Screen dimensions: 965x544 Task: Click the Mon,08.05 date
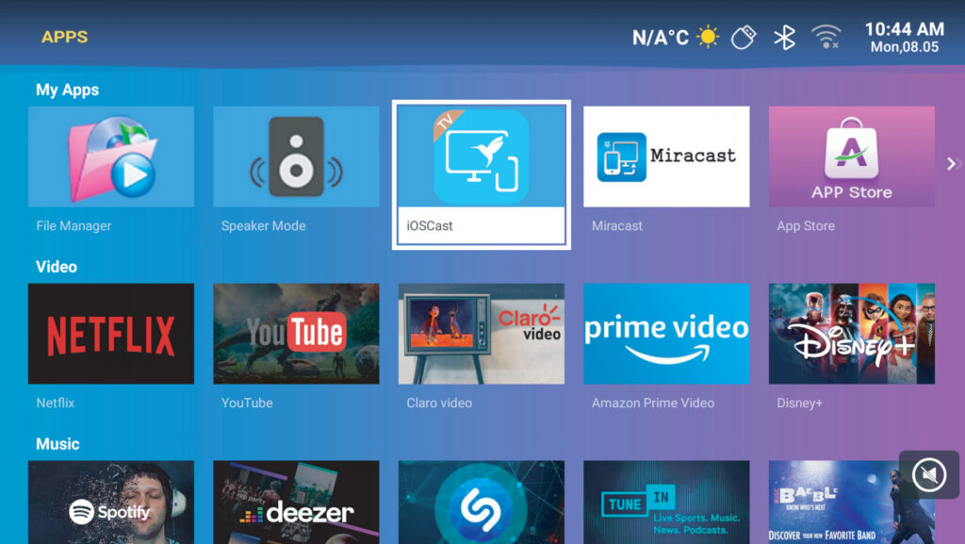click(x=904, y=47)
